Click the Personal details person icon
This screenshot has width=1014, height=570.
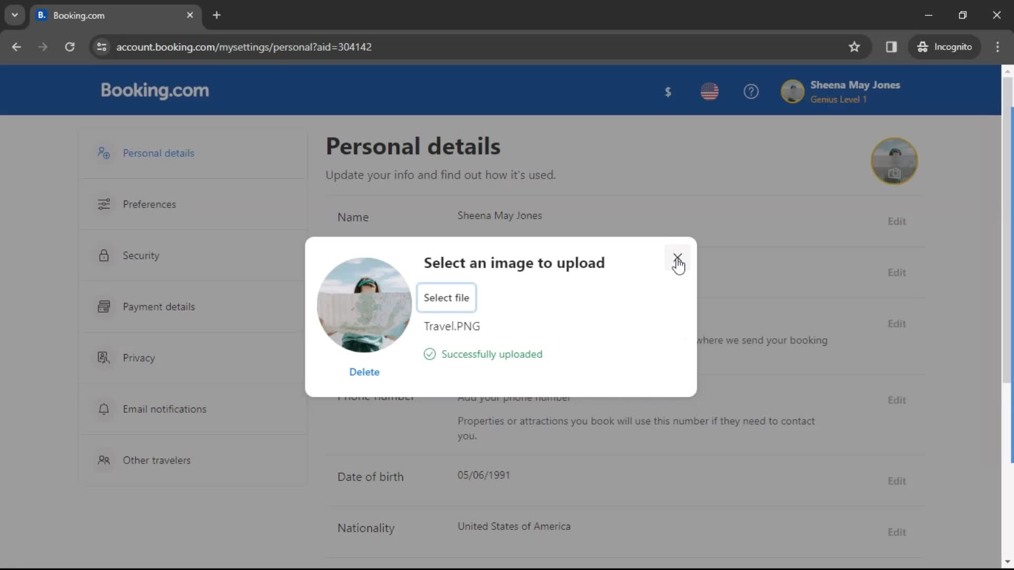(x=104, y=153)
